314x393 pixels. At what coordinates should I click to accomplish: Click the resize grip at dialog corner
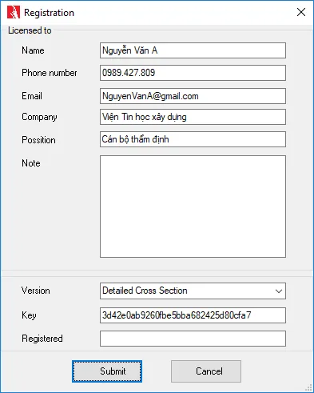click(x=309, y=388)
